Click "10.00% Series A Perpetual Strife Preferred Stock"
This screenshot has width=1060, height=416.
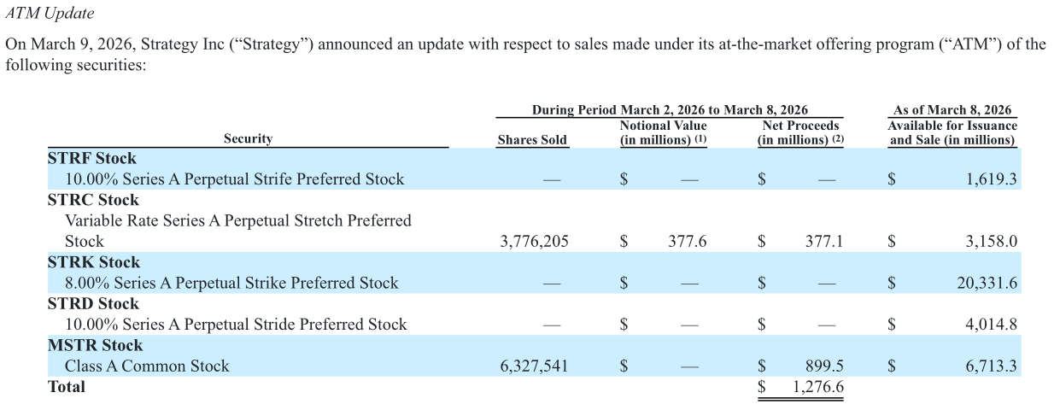pos(234,179)
